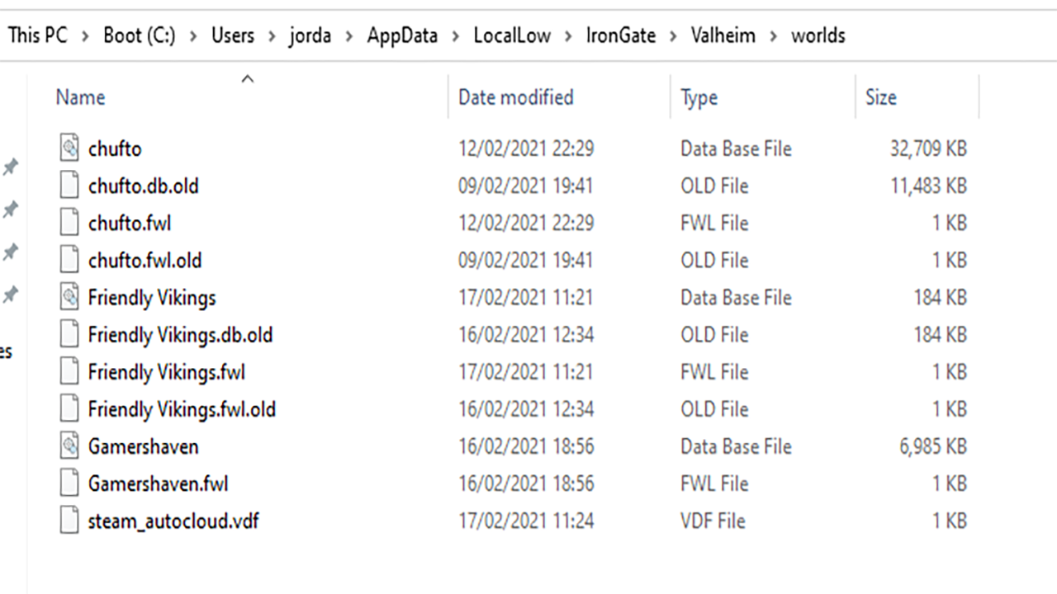Click the Size column header
The width and height of the screenshot is (1057, 594).
click(x=880, y=97)
